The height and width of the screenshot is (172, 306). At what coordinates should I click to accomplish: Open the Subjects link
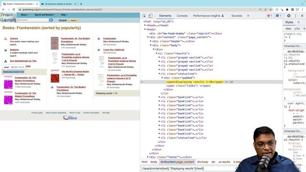[x=14, y=50]
